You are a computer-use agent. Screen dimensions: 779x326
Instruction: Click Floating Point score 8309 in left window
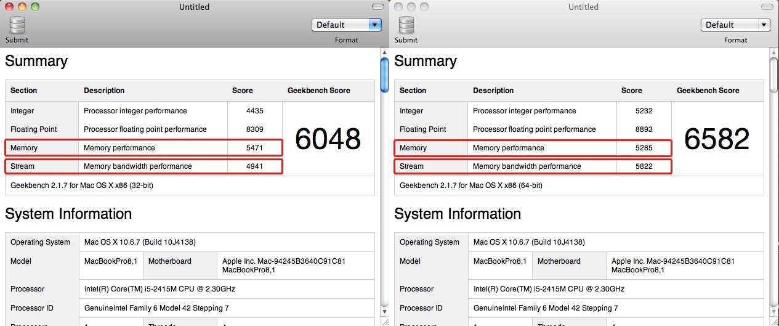[x=254, y=129]
